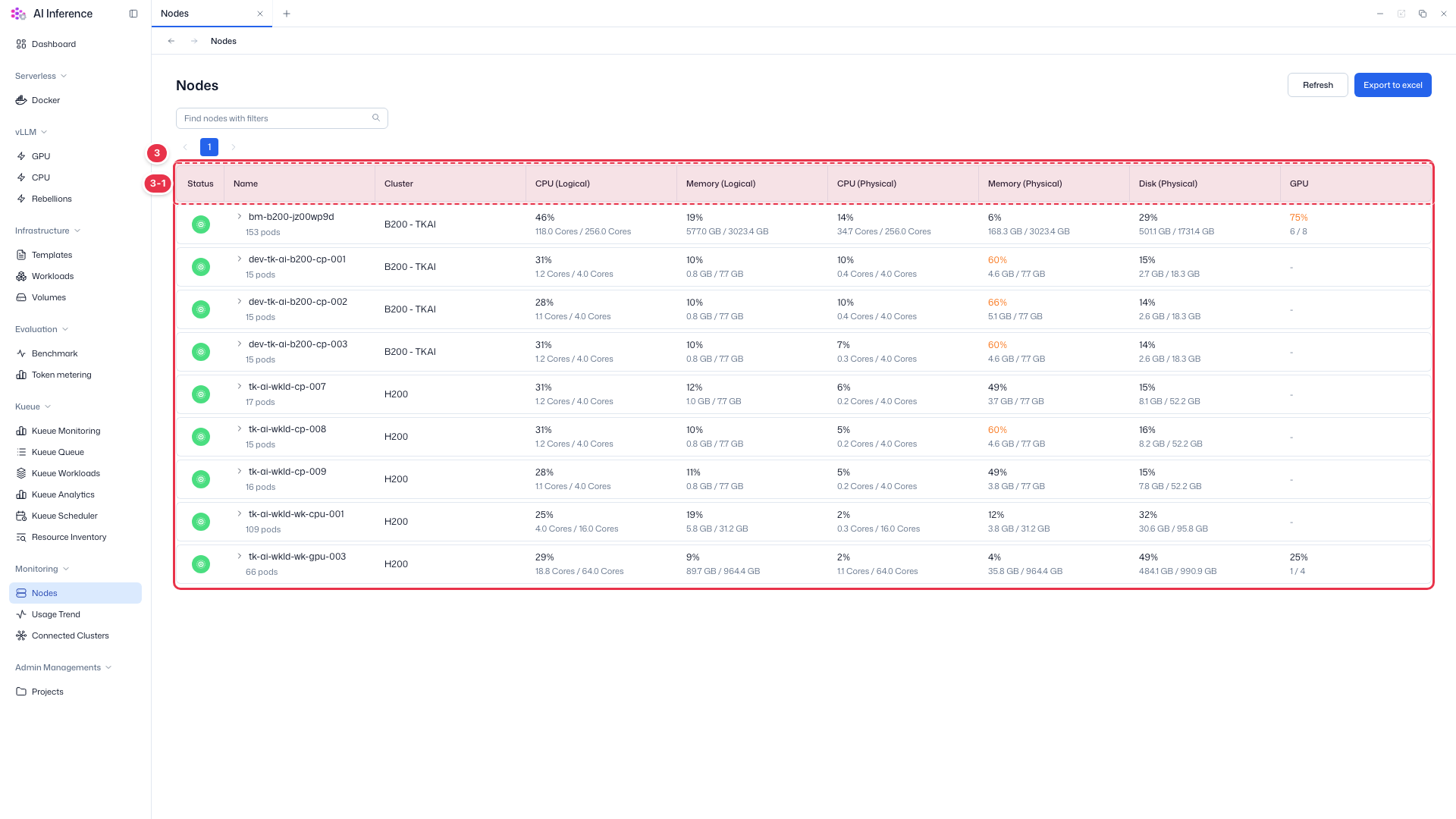Click status indicator of bm-b200-jz00wp9d
Viewport: 1456px width, 819px height.
(201, 224)
